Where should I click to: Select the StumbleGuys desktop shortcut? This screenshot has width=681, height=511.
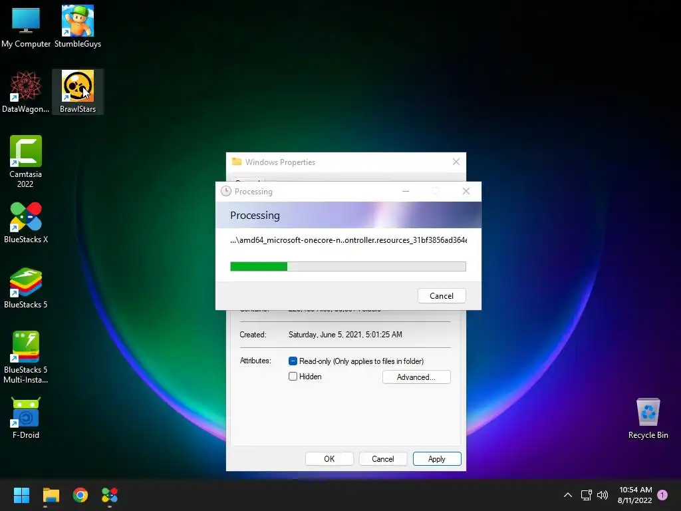coord(78,26)
